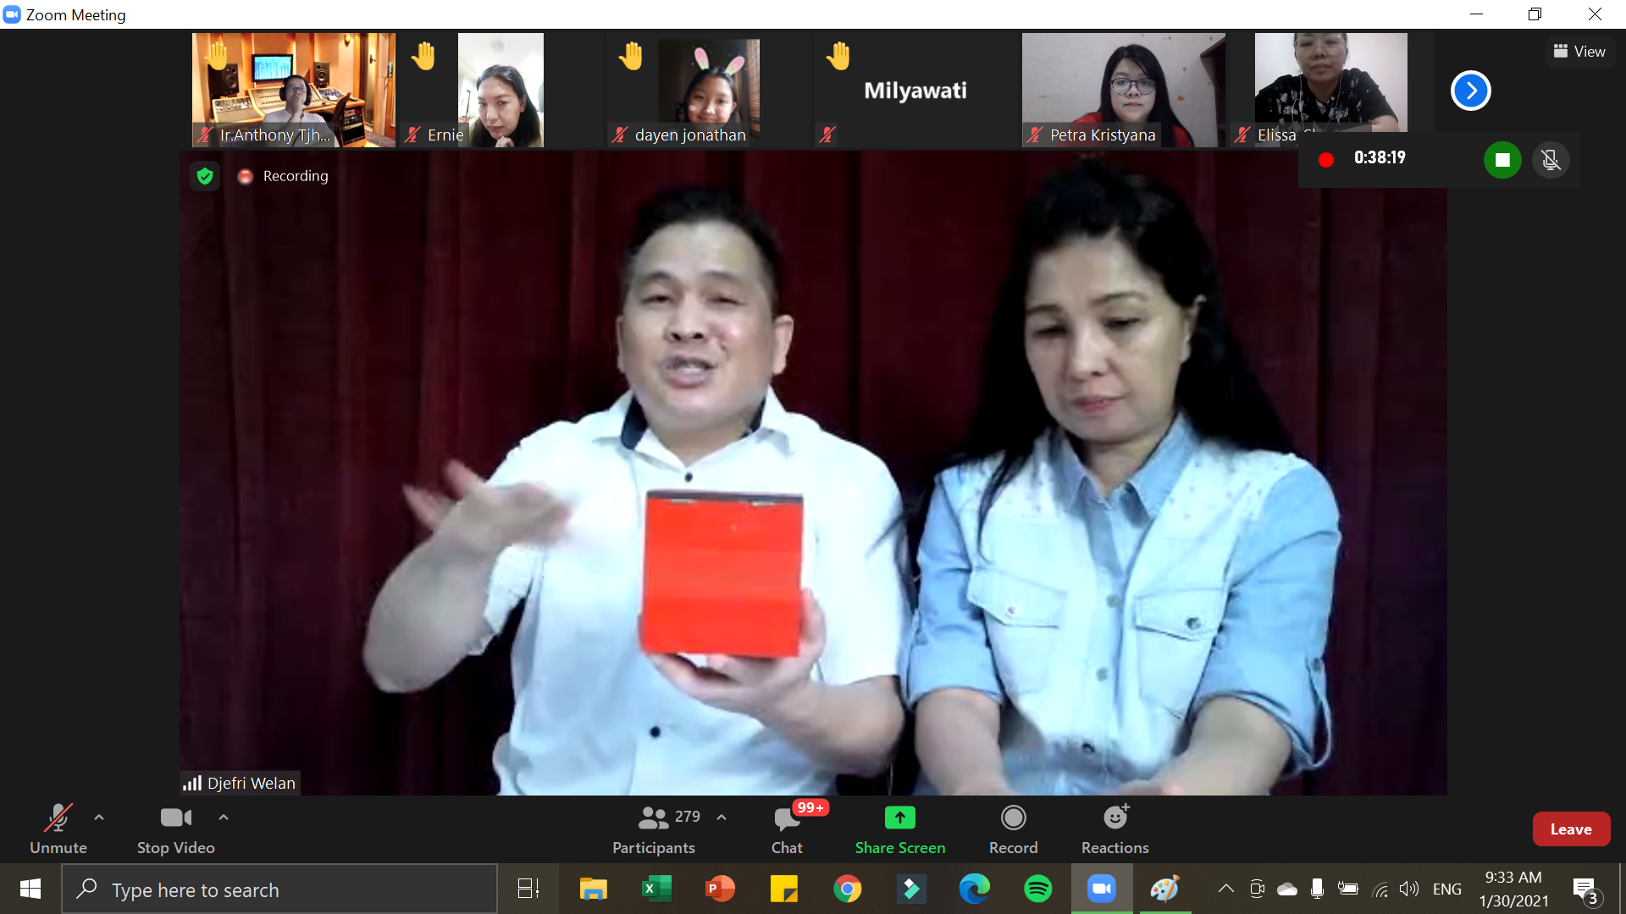Open Sticky Notes from taskbar
The height and width of the screenshot is (914, 1626).
point(783,889)
